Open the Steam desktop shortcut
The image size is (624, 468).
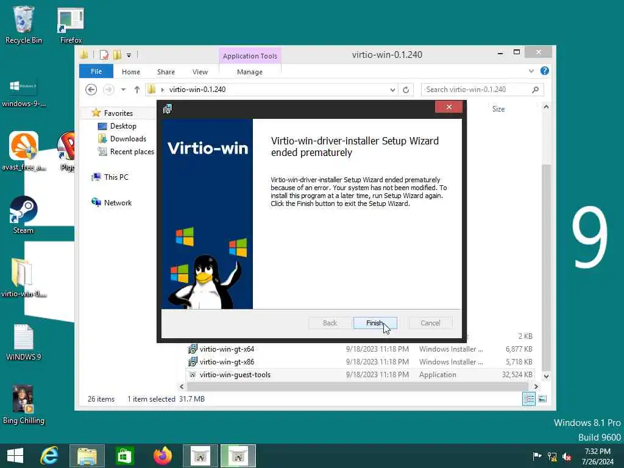pos(24,215)
